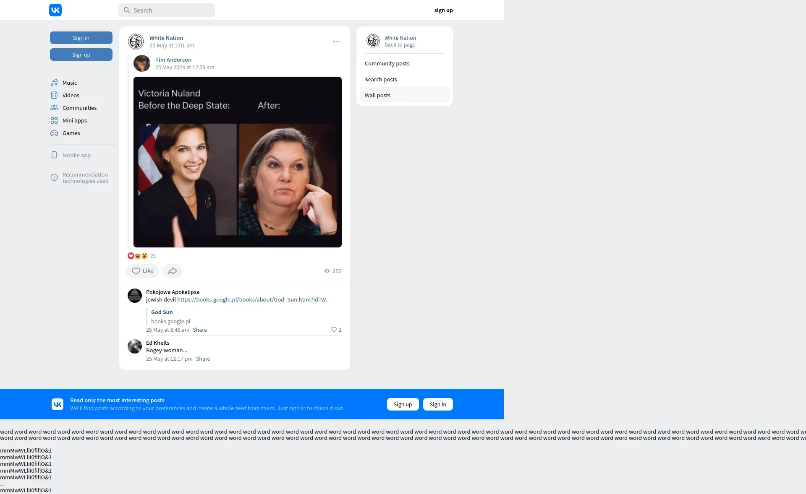This screenshot has height=494, width=806.
Task: Click the Ed Khelts commenter name
Action: (158, 343)
